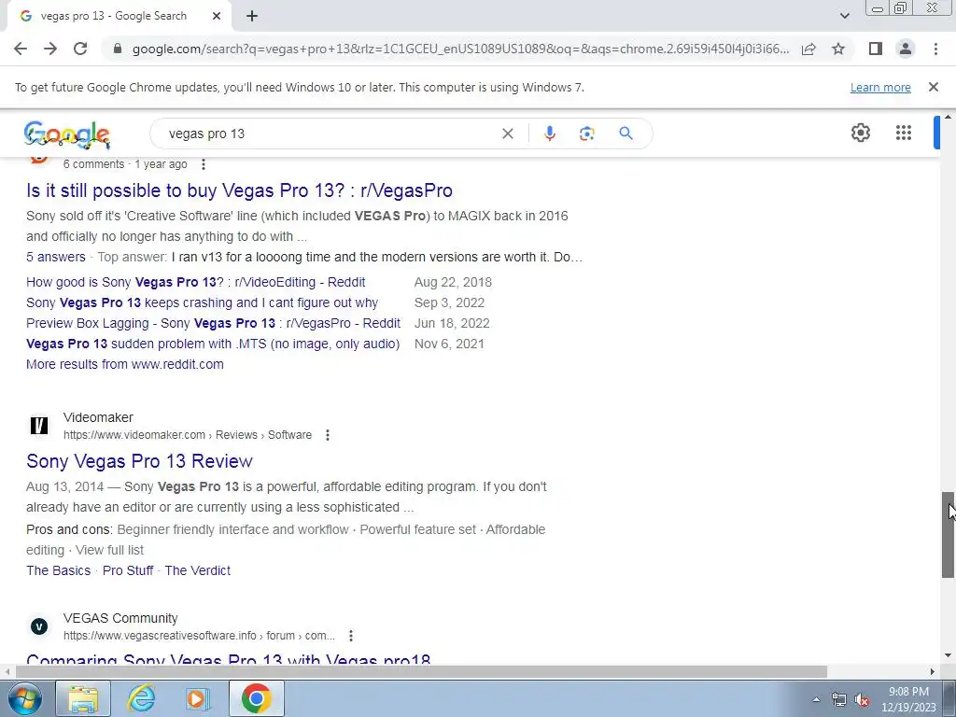Switch to Chrome in the taskbar
Image resolution: width=956 pixels, height=717 pixels.
tap(256, 698)
